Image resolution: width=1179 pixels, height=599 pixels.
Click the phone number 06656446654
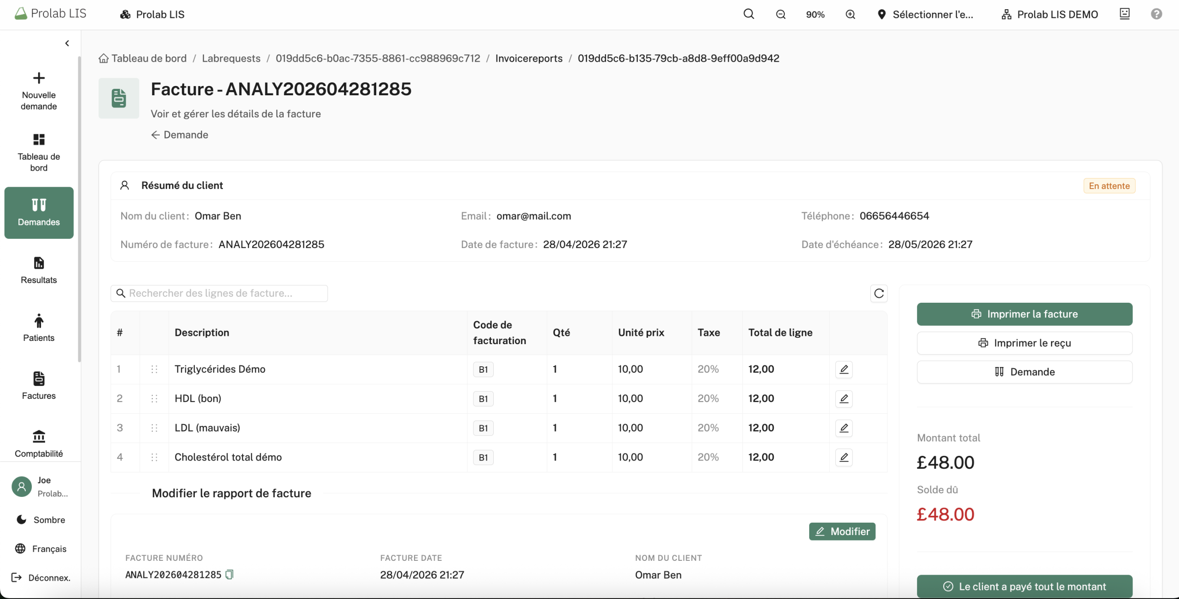click(x=894, y=216)
